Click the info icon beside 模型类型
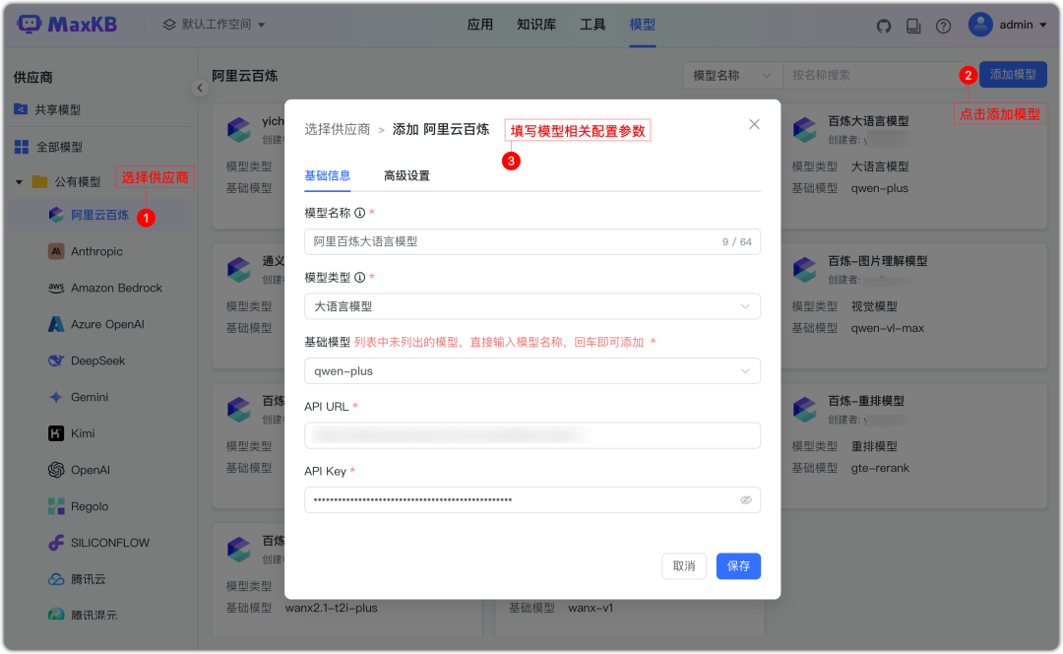The height and width of the screenshot is (654, 1063). (x=360, y=278)
